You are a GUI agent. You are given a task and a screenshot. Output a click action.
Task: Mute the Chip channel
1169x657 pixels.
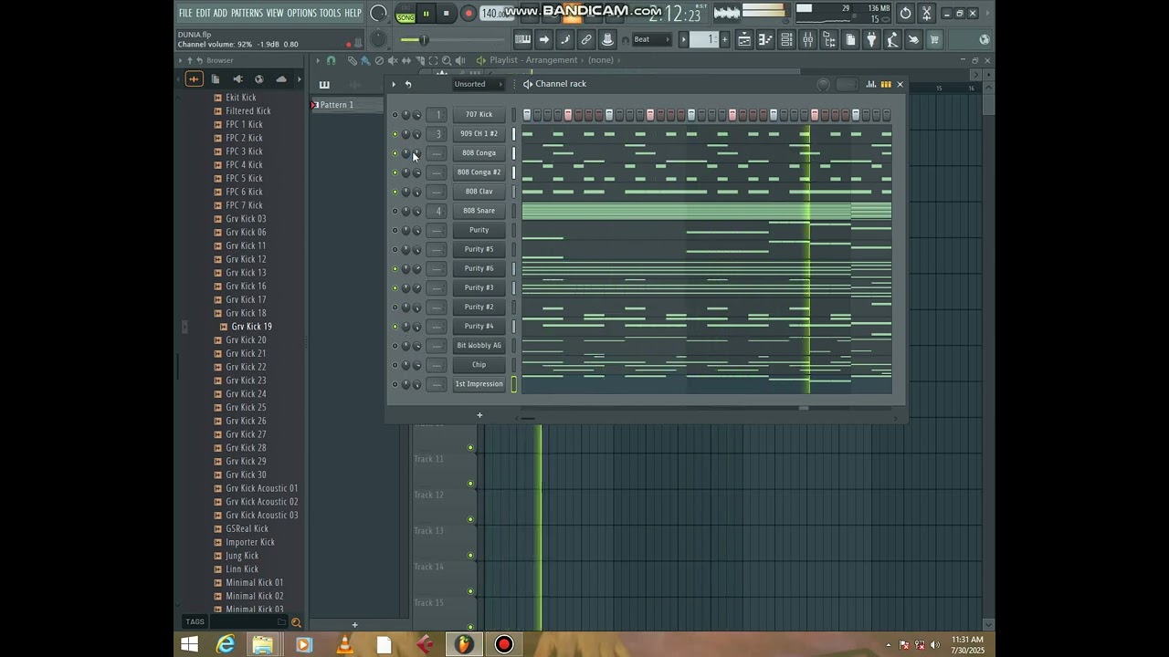tap(395, 365)
